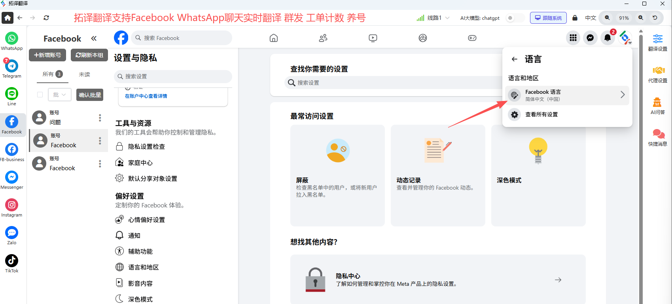Open three-dot menu of highlighted Facebook account
The height and width of the screenshot is (304, 672).
click(x=100, y=141)
